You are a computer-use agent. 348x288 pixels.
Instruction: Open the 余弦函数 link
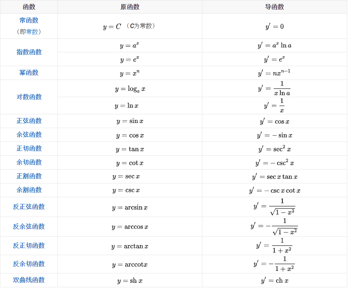coord(29,135)
